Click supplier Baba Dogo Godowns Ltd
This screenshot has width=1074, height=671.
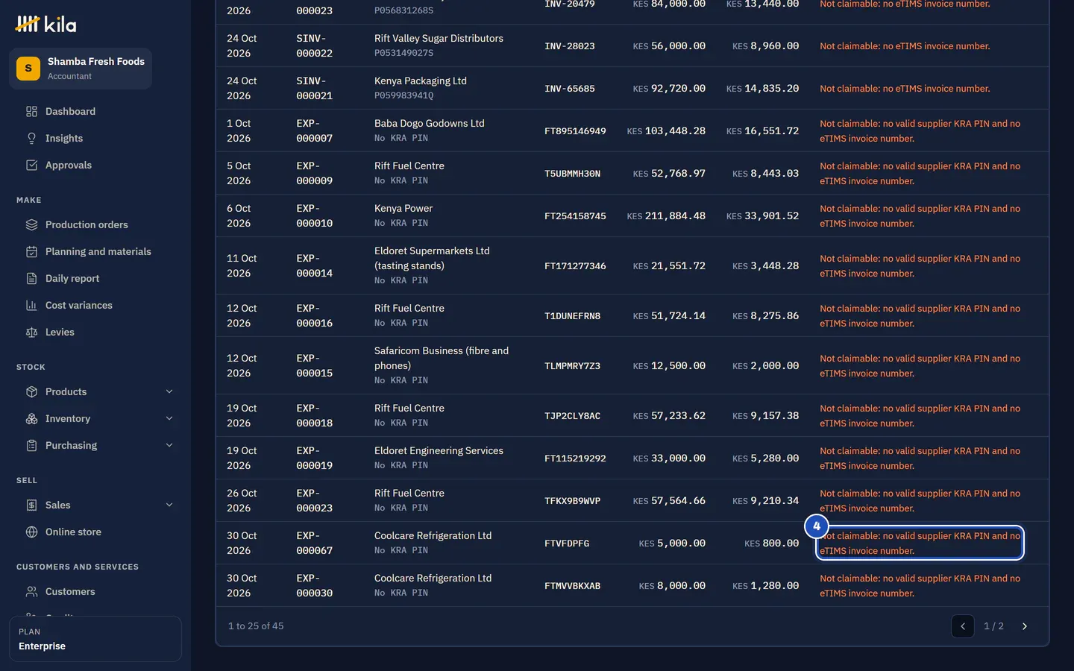pos(430,123)
